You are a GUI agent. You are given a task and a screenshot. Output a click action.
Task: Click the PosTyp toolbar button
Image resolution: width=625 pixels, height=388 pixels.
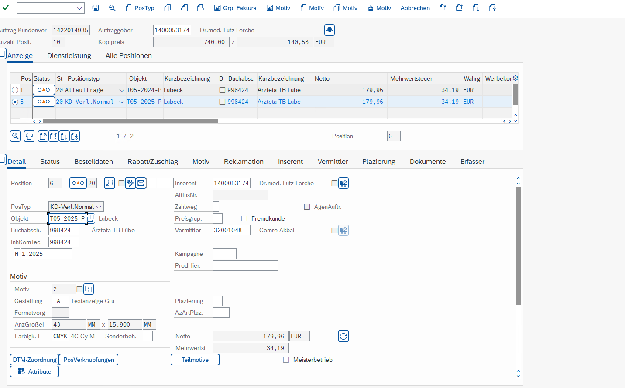(140, 8)
